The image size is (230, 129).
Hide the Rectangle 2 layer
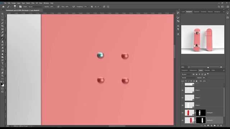click(183, 120)
